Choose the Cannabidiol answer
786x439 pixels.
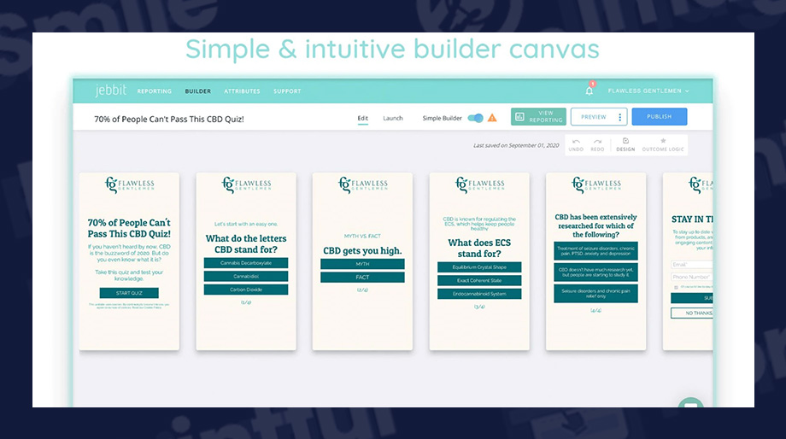click(x=246, y=276)
